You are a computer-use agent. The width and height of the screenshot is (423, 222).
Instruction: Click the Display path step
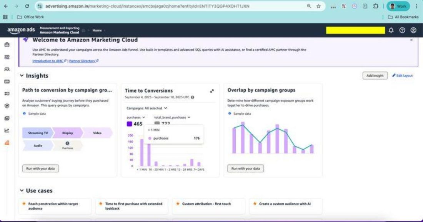(x=67, y=133)
